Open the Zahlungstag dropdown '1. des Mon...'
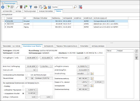The width and height of the screenshot is (140, 101). [52, 66]
